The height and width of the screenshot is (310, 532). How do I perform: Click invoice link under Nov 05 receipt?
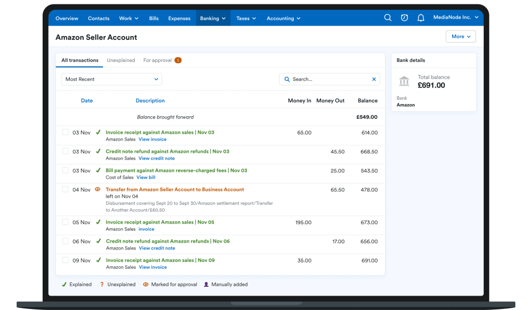pyautogui.click(x=146, y=229)
